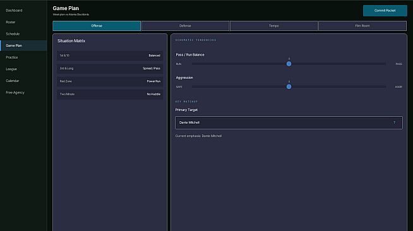
Task: Open Calendar from sidebar
Action: pos(23,81)
